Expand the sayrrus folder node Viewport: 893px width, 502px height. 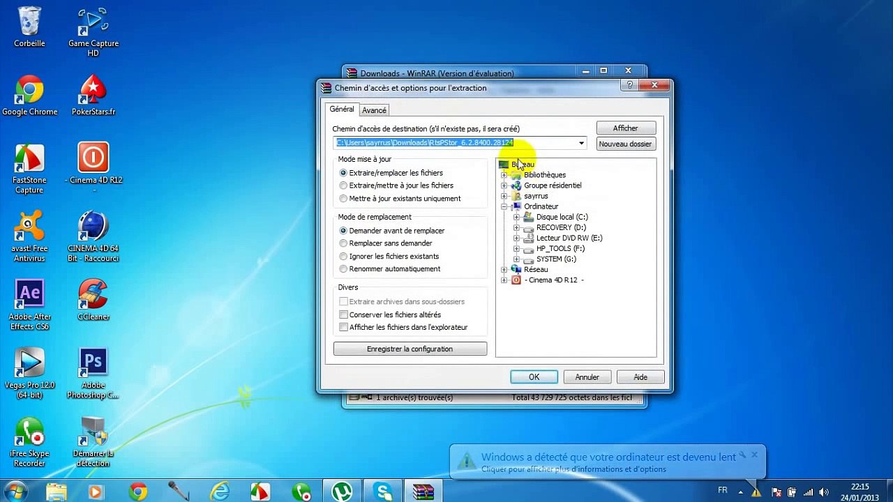(x=504, y=196)
